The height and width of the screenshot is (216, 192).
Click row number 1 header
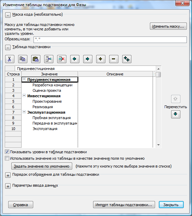[x=13, y=80]
